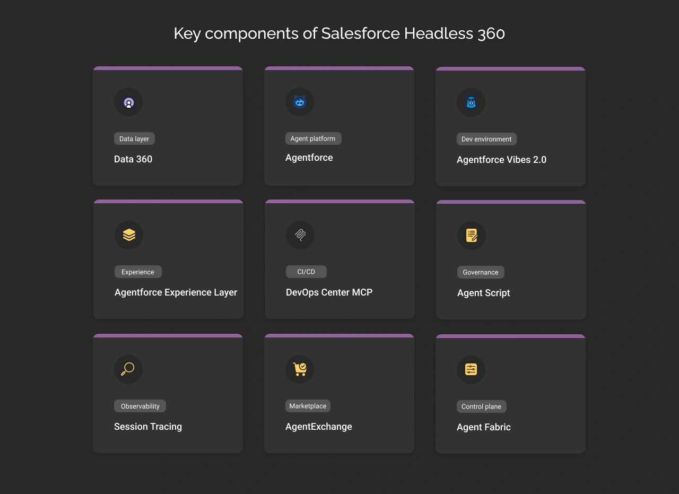Click the Dev environment tag

(486, 139)
